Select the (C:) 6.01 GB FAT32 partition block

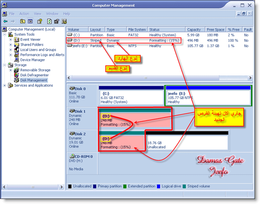131,96
